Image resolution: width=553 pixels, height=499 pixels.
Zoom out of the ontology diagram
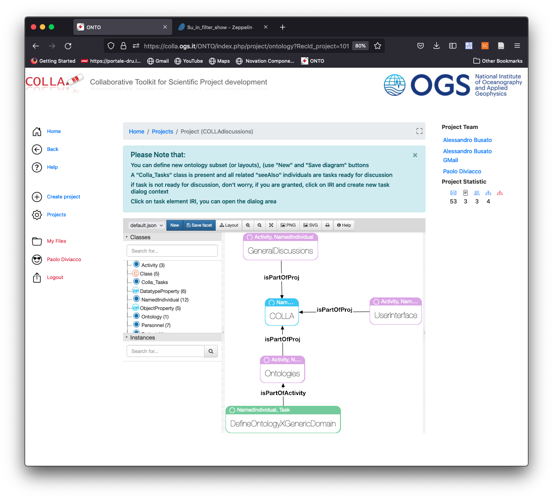click(x=259, y=225)
